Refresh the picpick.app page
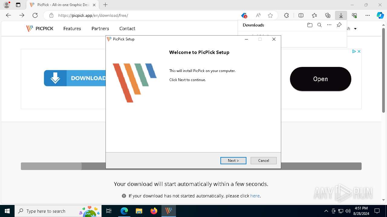 point(35,15)
